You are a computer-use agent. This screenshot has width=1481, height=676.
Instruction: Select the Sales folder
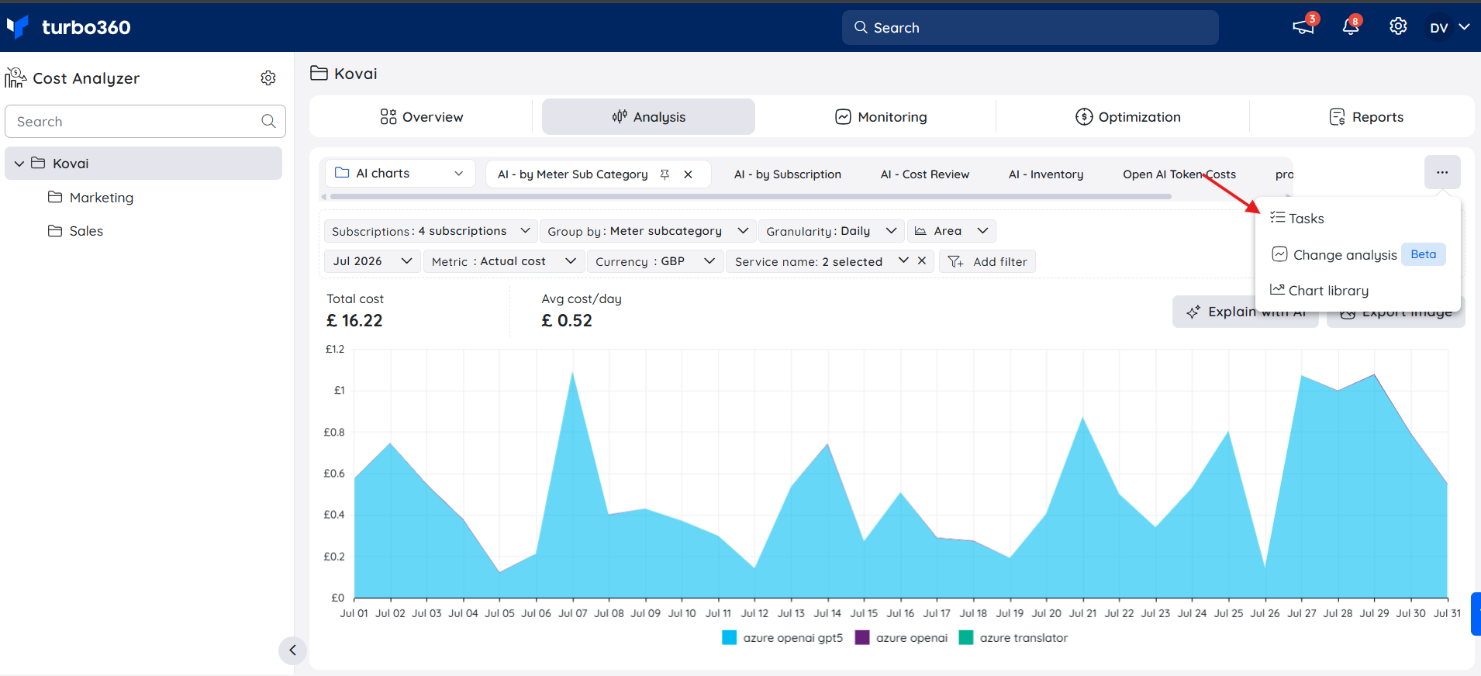(75, 231)
